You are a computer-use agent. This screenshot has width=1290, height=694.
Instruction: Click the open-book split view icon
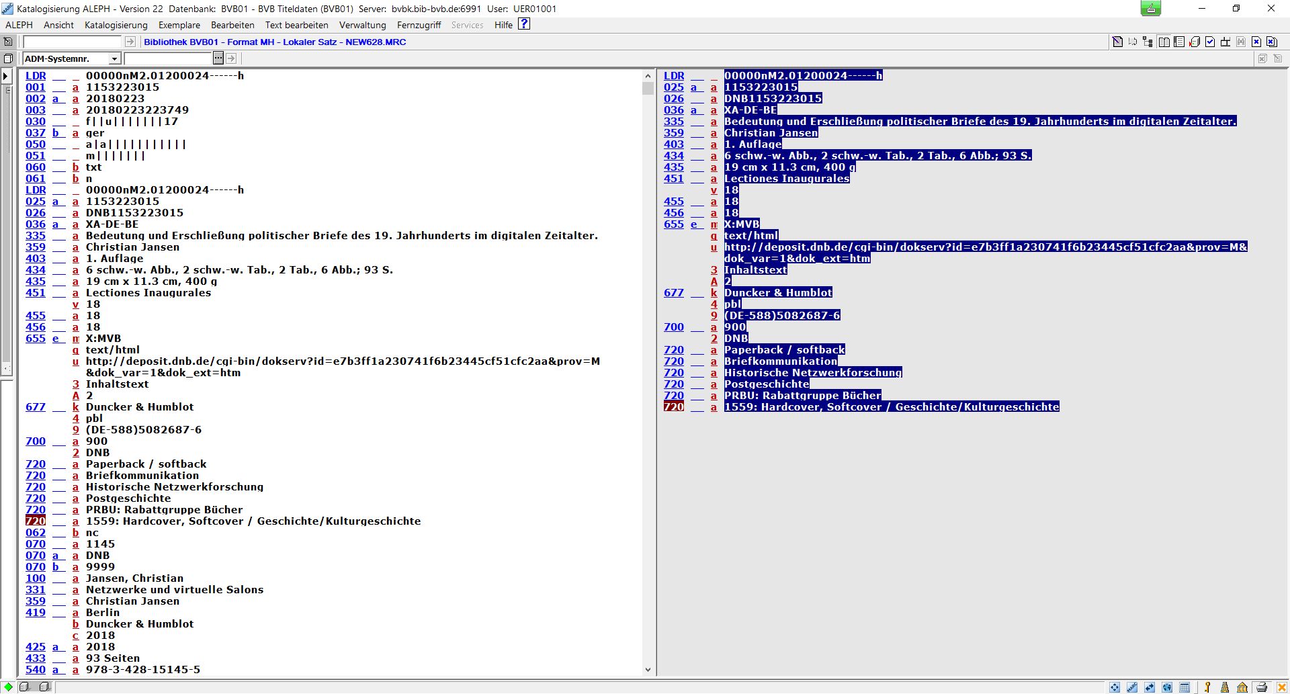1164,42
